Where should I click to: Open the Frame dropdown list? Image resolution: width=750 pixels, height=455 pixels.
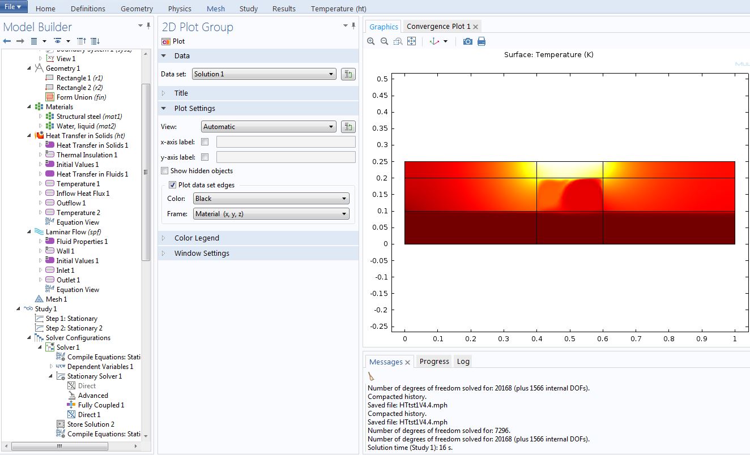(x=271, y=214)
